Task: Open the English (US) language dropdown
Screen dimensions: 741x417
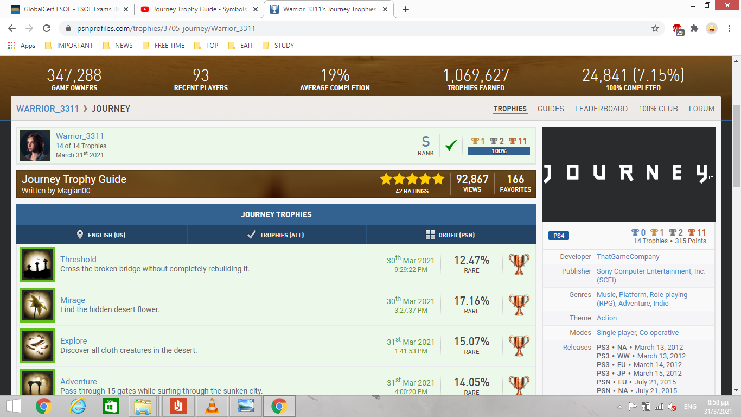Action: 101,235
